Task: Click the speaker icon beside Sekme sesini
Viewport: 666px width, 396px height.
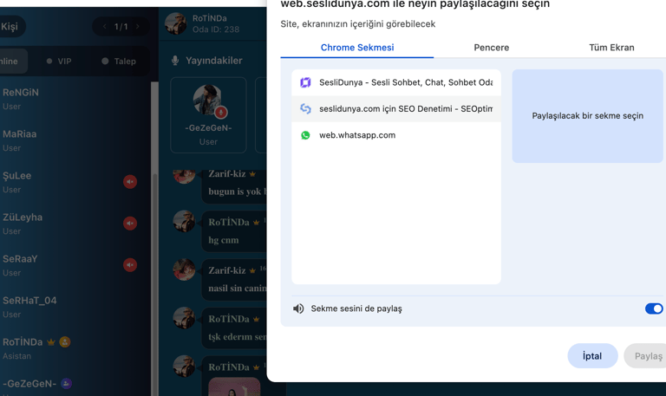Action: [x=298, y=308]
